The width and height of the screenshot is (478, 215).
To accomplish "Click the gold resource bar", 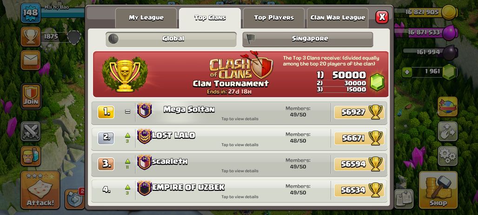I will [426, 13].
